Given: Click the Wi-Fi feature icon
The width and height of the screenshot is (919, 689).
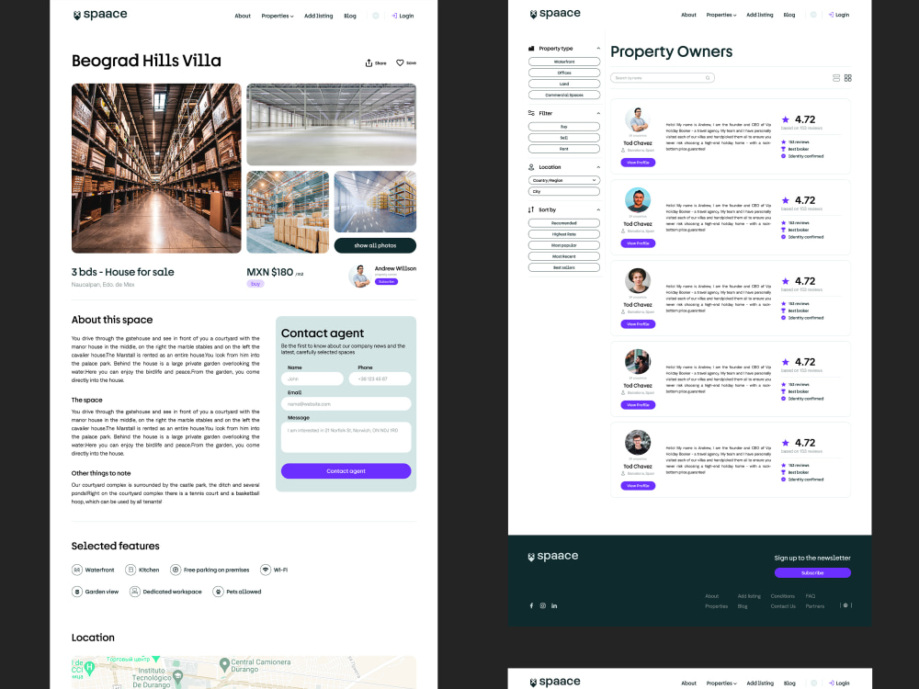Looking at the screenshot, I should 266,570.
